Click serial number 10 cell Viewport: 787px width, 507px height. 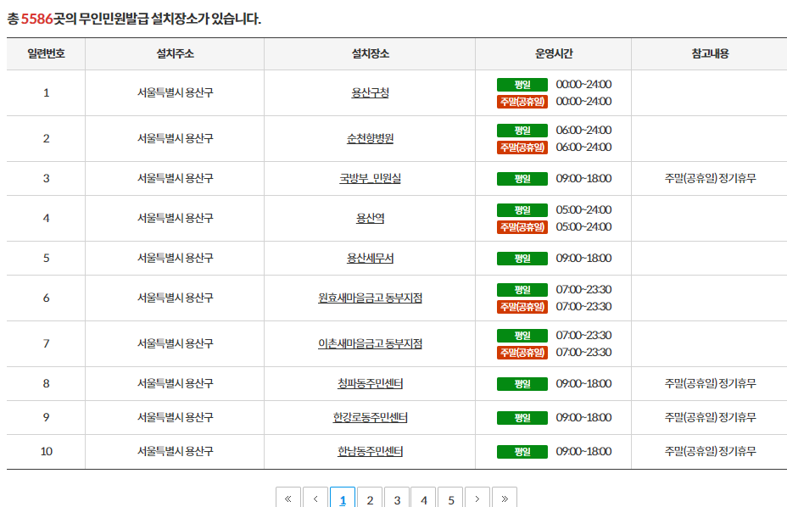pyautogui.click(x=46, y=451)
